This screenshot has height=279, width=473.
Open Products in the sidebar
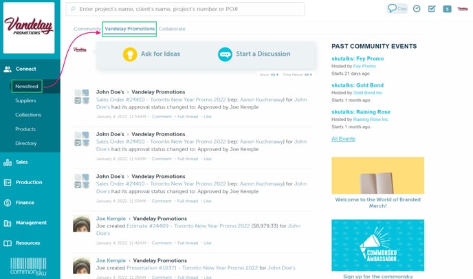coord(25,129)
